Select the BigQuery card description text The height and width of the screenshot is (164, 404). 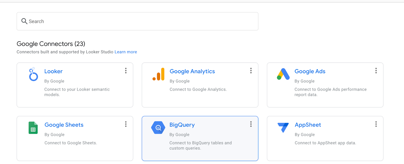tap(200, 146)
